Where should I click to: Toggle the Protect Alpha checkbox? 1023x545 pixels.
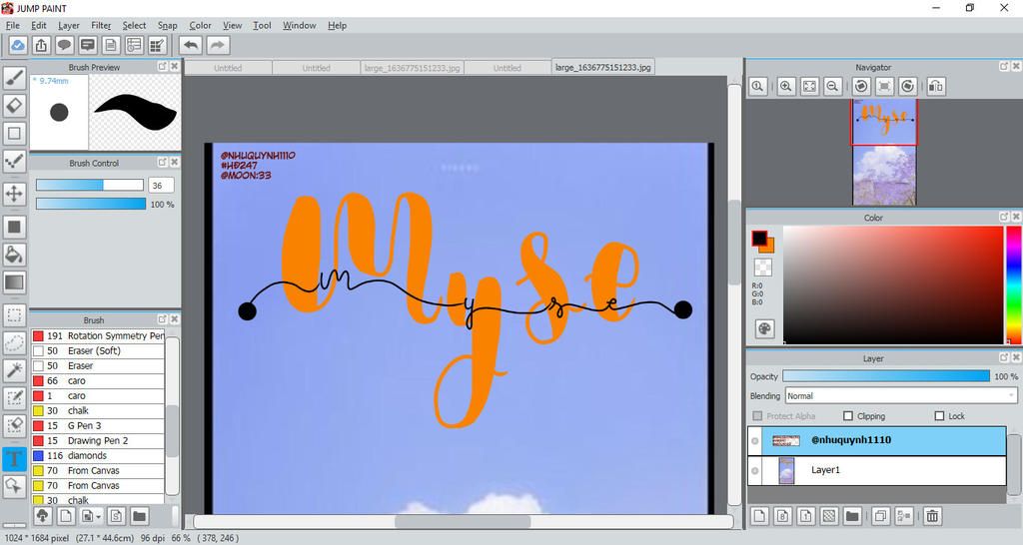757,416
